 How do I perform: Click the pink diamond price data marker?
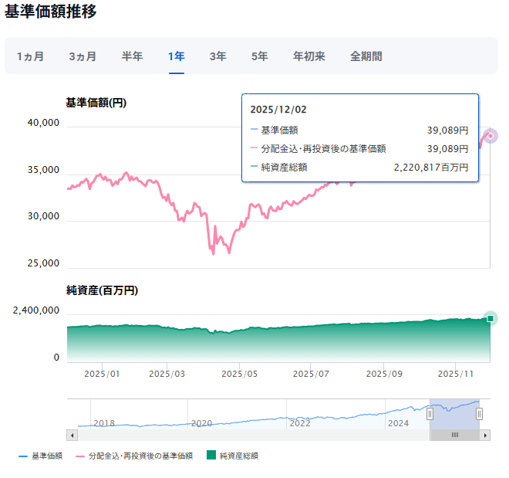pyautogui.click(x=490, y=136)
